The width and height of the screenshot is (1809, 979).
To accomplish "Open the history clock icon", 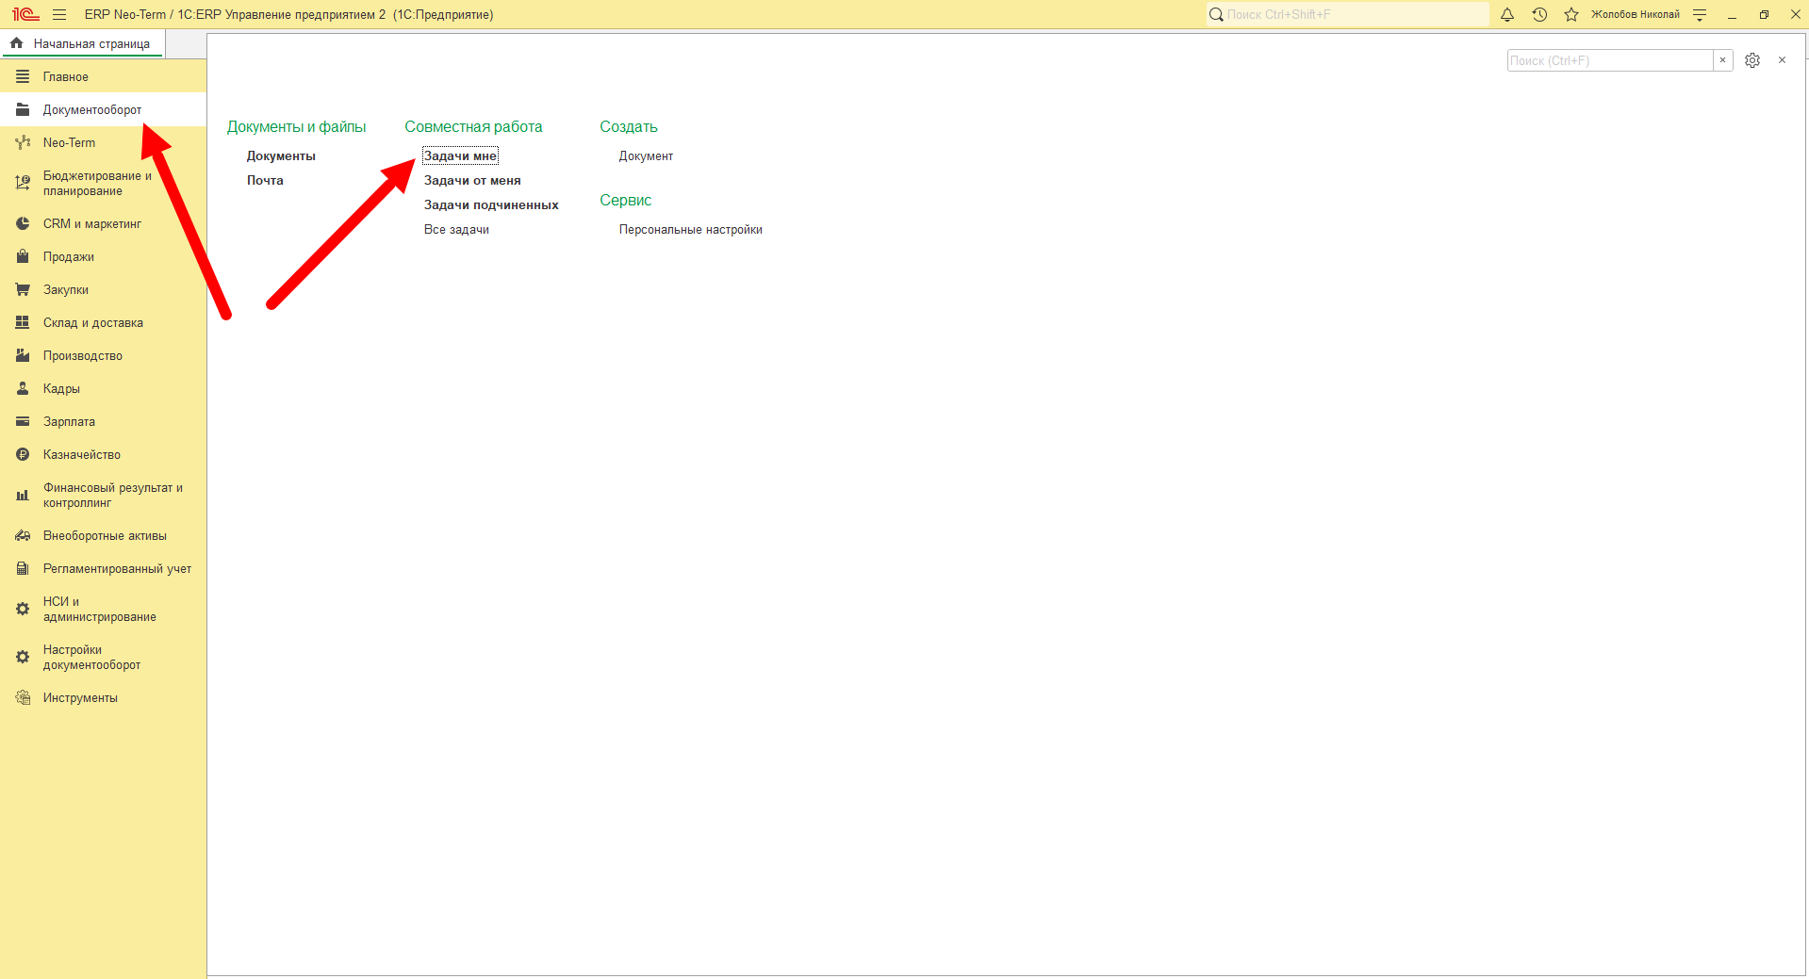I will [x=1539, y=14].
